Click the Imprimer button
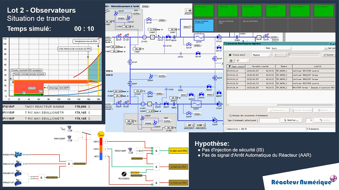 tap(330, 48)
